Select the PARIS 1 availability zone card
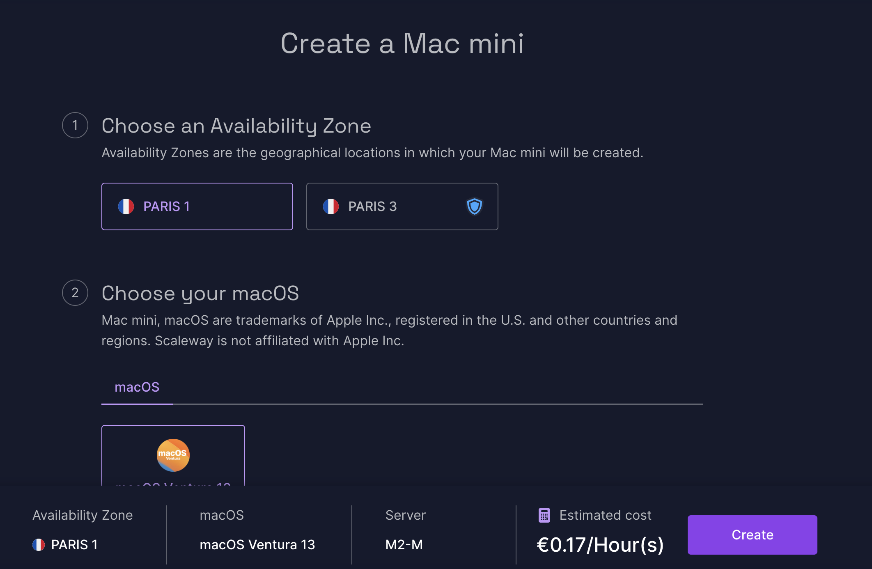Image resolution: width=872 pixels, height=569 pixels. 197,206
